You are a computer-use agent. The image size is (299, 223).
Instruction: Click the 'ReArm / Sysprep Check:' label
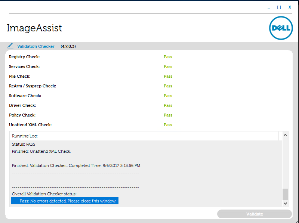click(33, 86)
